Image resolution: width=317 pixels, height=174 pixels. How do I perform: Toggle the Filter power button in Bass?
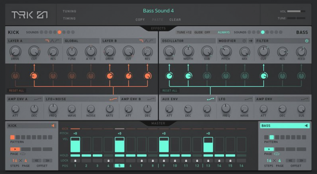click(306, 41)
